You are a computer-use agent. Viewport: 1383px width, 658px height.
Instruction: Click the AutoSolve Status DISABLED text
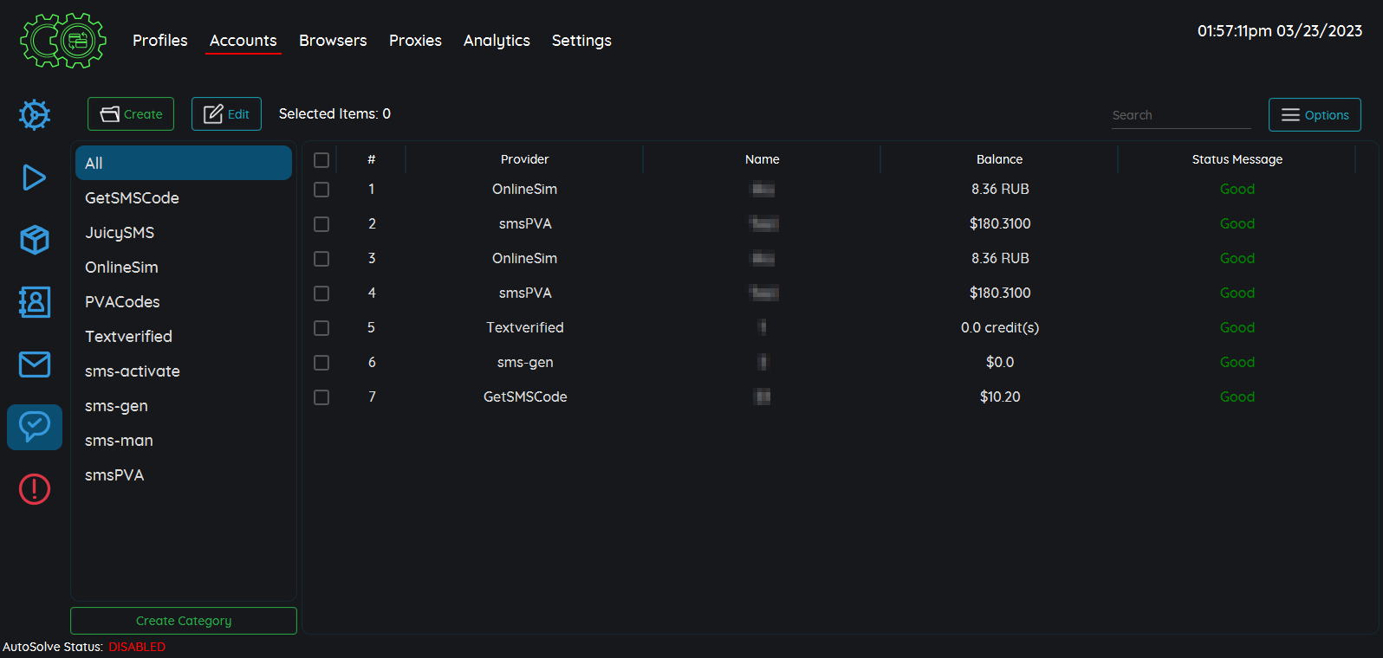(136, 647)
